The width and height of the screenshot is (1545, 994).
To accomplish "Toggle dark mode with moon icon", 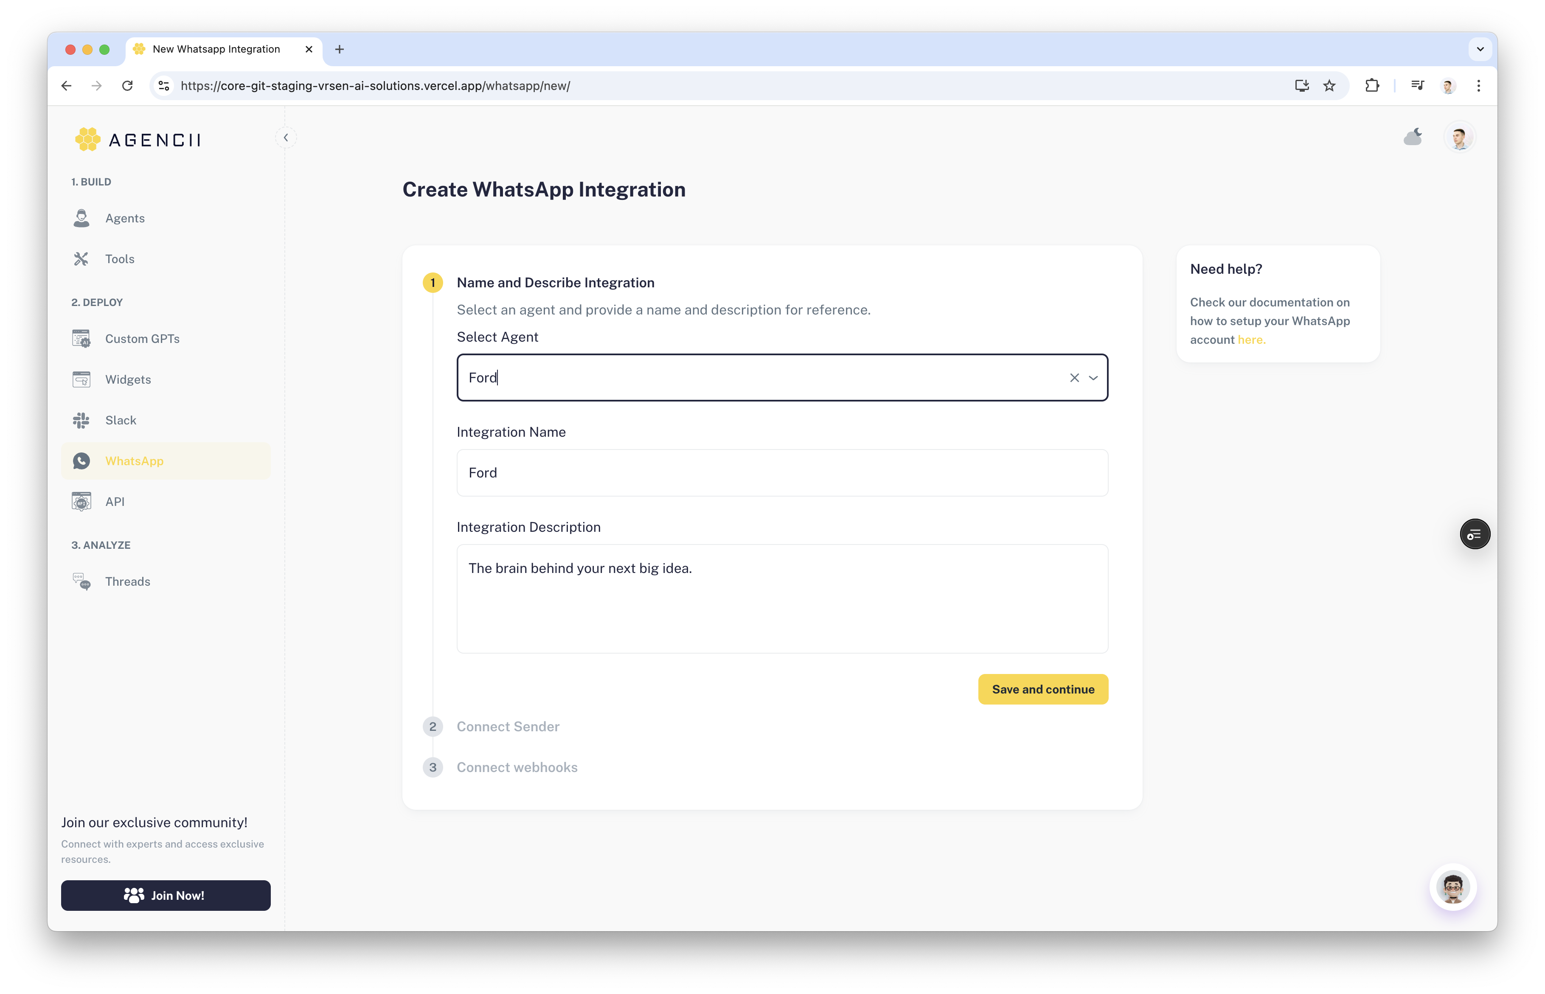I will pyautogui.click(x=1413, y=137).
